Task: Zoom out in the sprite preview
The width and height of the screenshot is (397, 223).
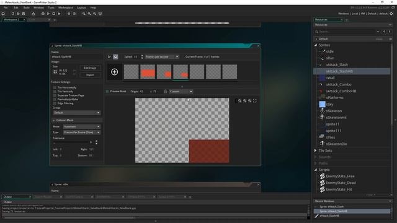Action: click(x=240, y=101)
